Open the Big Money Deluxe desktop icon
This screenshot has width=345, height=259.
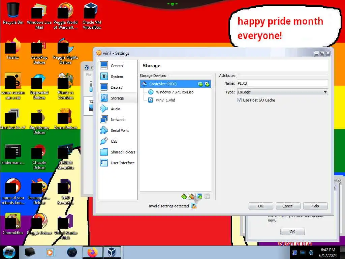[39, 121]
